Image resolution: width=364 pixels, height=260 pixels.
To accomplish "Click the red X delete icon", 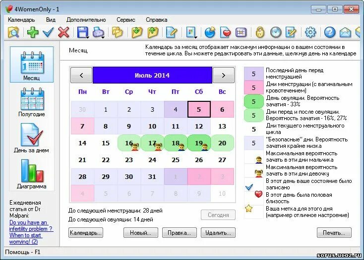I will (63, 32).
